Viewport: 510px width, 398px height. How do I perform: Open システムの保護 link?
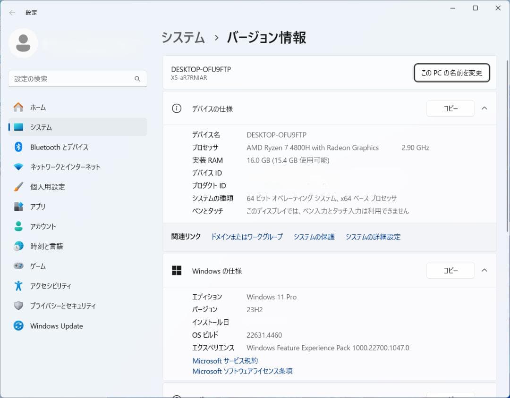point(314,237)
